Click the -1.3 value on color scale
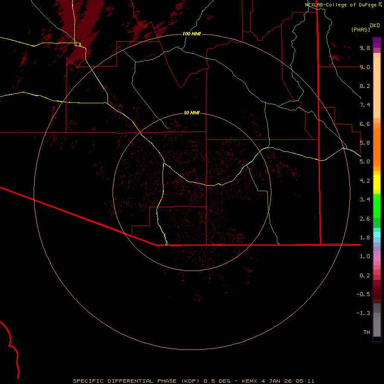Viewport: 384px width, 384px height. [363, 313]
